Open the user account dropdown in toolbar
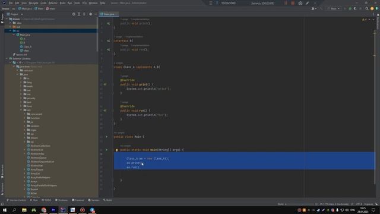 click(314, 8)
